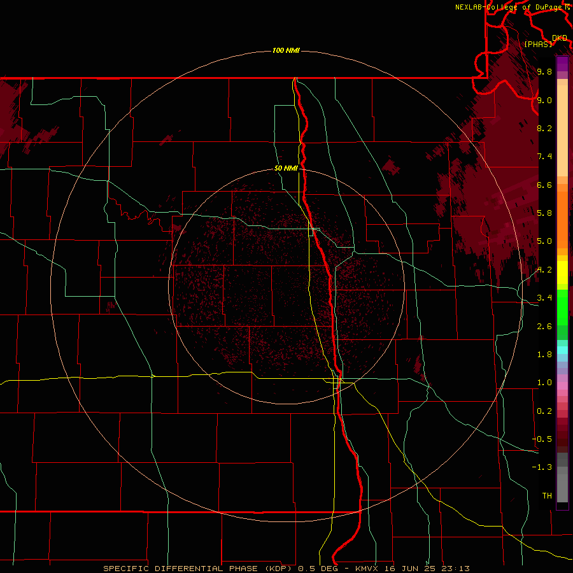Click the 8.2 scale value label

544,128
